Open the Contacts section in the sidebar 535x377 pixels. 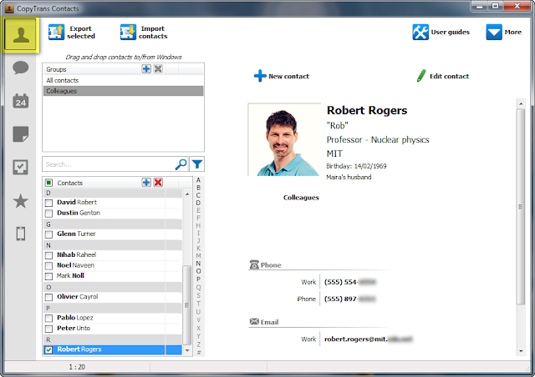20,34
